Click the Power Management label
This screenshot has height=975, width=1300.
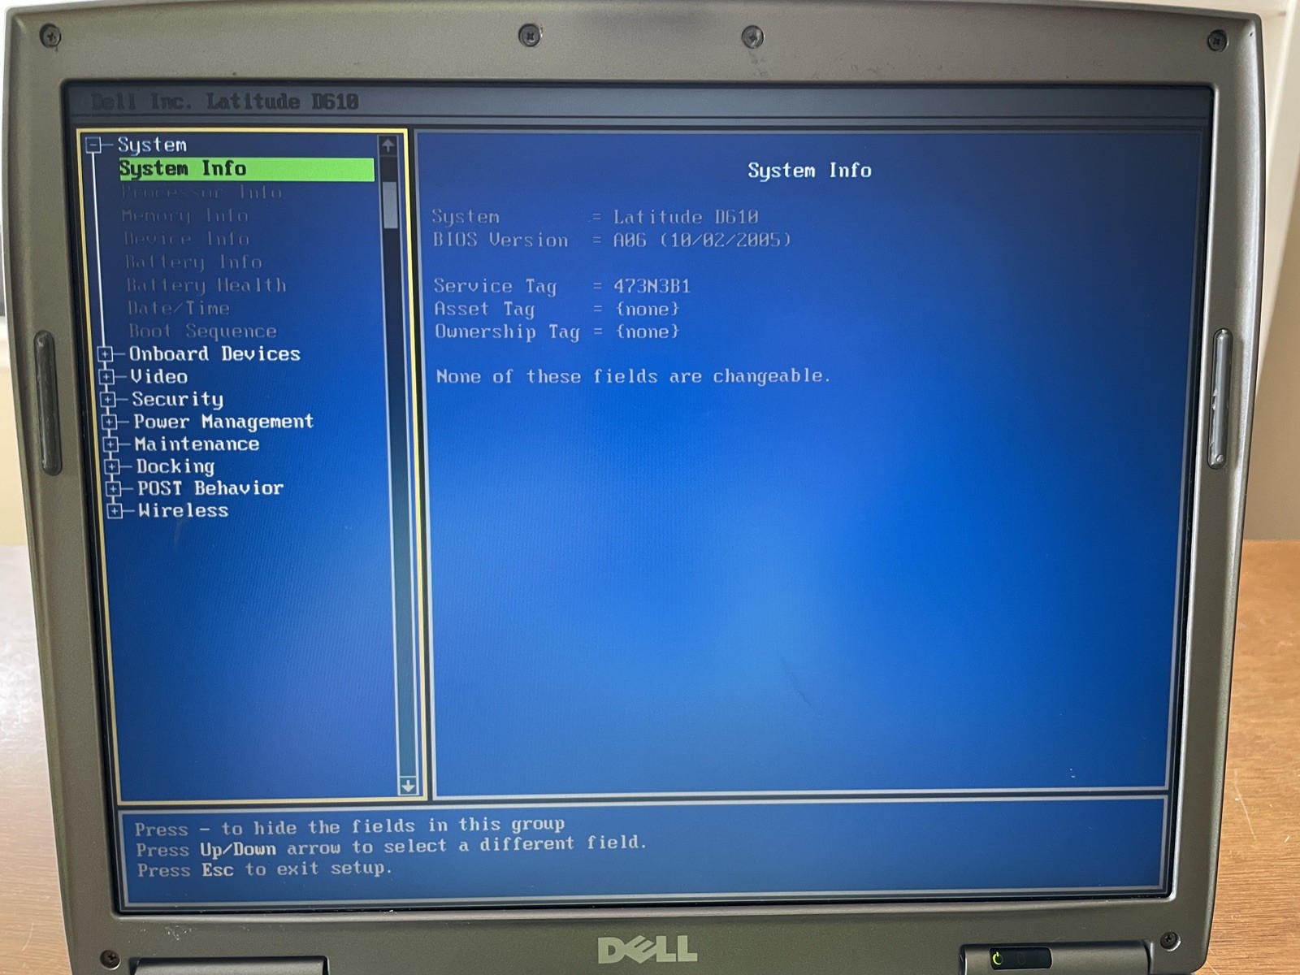(x=223, y=422)
